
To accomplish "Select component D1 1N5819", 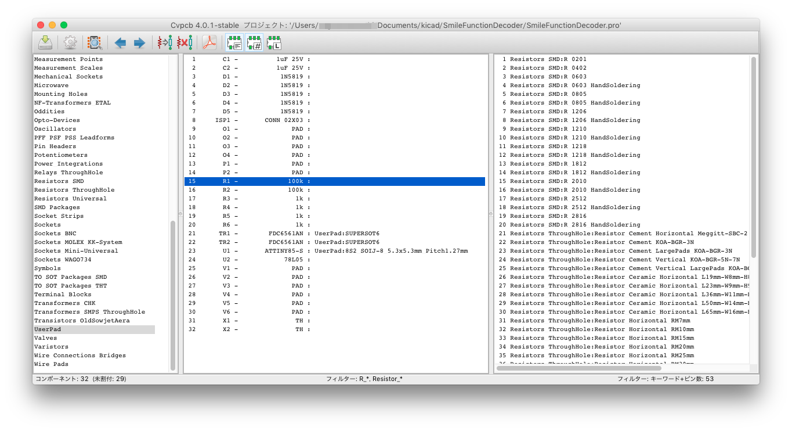I will coord(335,77).
